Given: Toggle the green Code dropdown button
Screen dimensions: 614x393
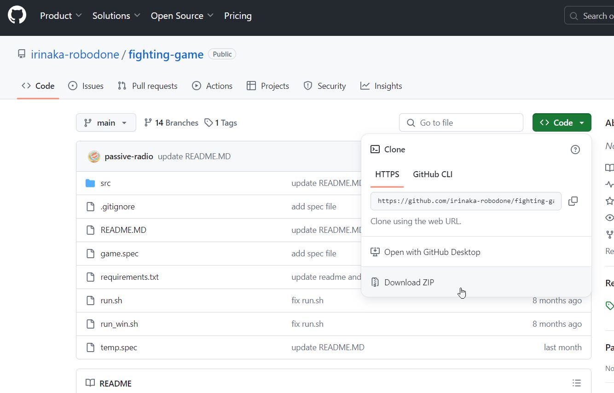Looking at the screenshot, I should pyautogui.click(x=562, y=122).
